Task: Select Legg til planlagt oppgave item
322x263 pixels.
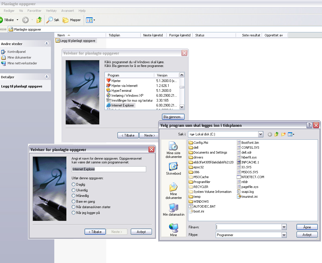Action: click(76, 41)
